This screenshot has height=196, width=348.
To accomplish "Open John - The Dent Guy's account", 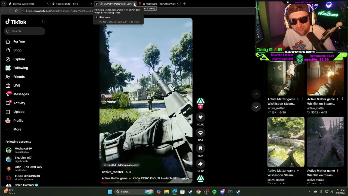I will (x=24, y=168).
